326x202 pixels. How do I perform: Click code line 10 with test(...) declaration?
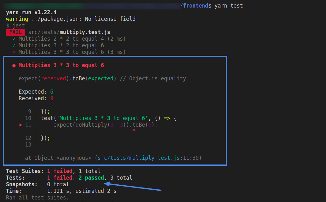[101, 118]
